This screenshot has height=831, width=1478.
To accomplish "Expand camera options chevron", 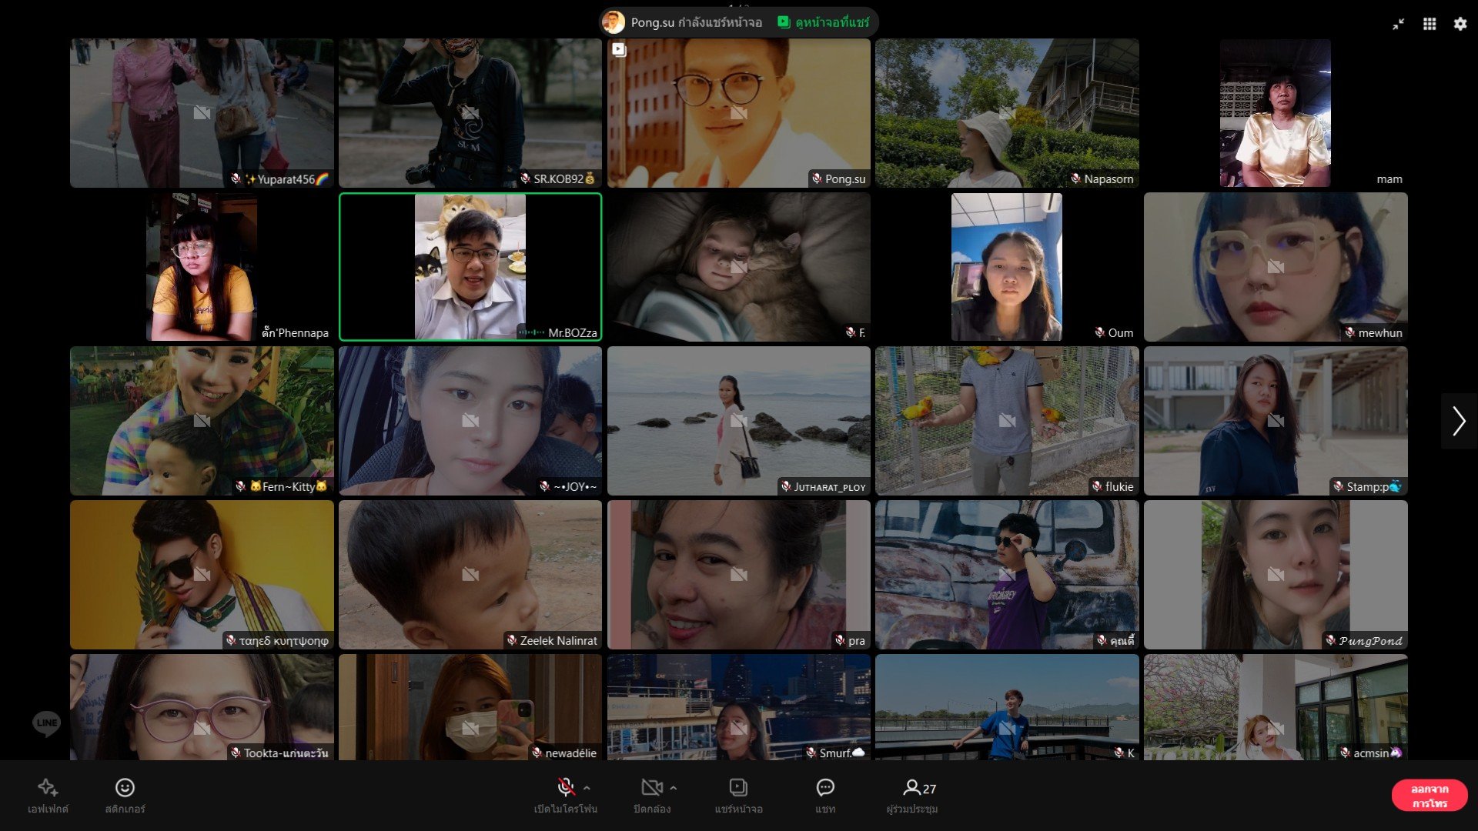I will tap(674, 788).
